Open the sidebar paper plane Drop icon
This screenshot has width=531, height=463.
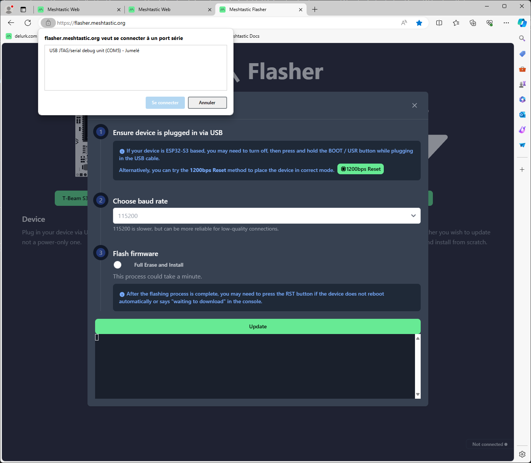click(522, 145)
